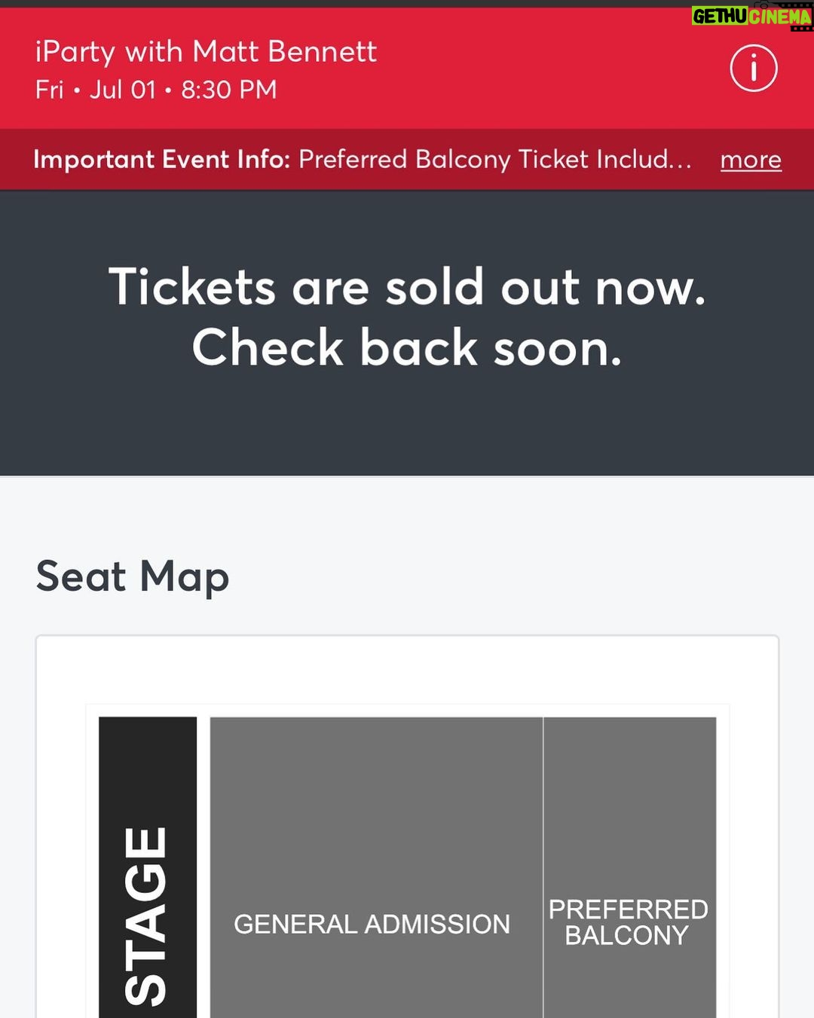Viewport: 814px width, 1018px height.
Task: Click the red "CINEMA" word in watermark
Action: click(x=781, y=16)
